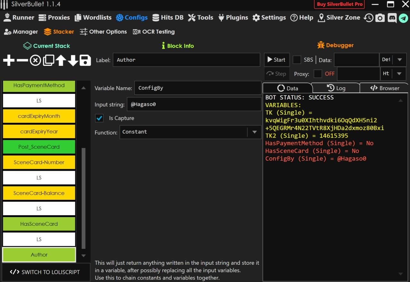Move block down with down arrow
The image size is (410, 282).
73,60
